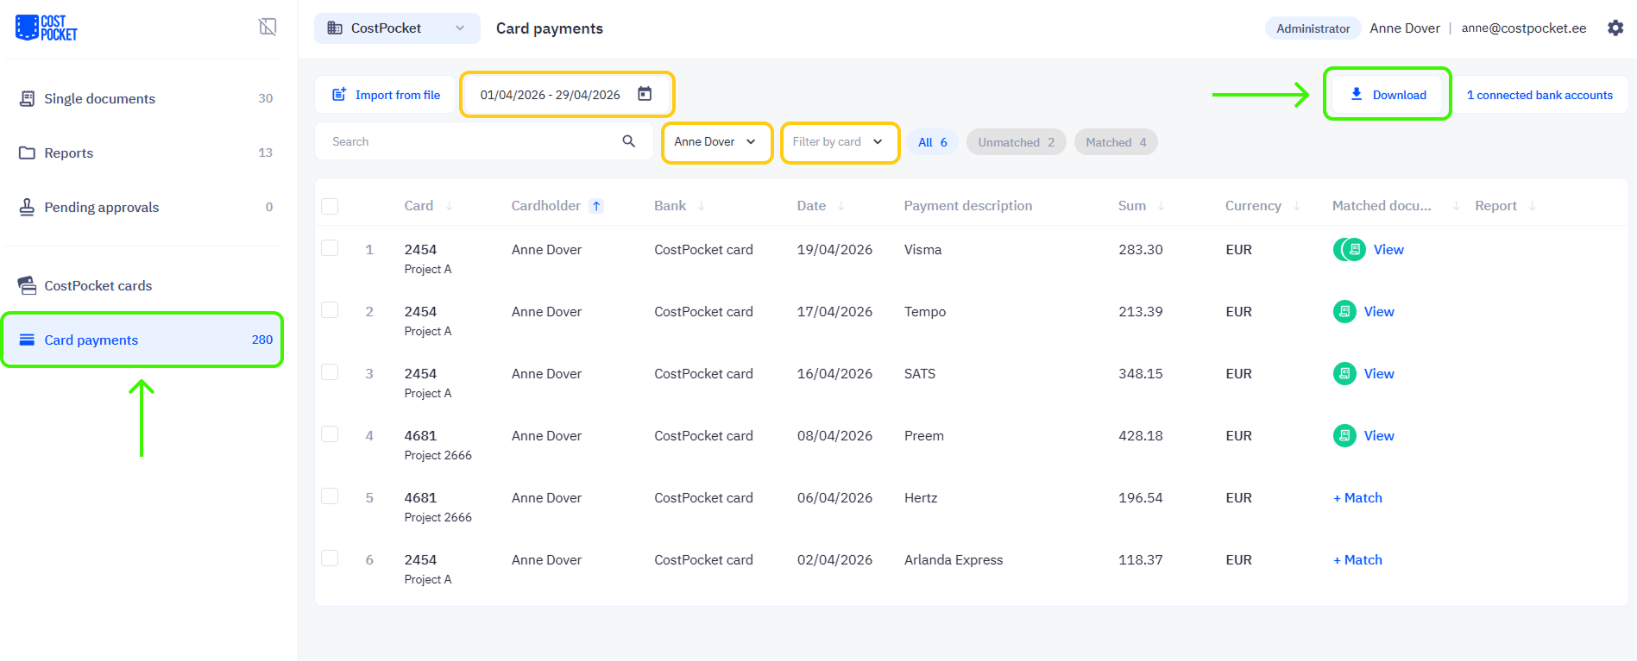This screenshot has height=661, width=1637.
Task: View matched document for SATS payment
Action: pyautogui.click(x=1379, y=373)
